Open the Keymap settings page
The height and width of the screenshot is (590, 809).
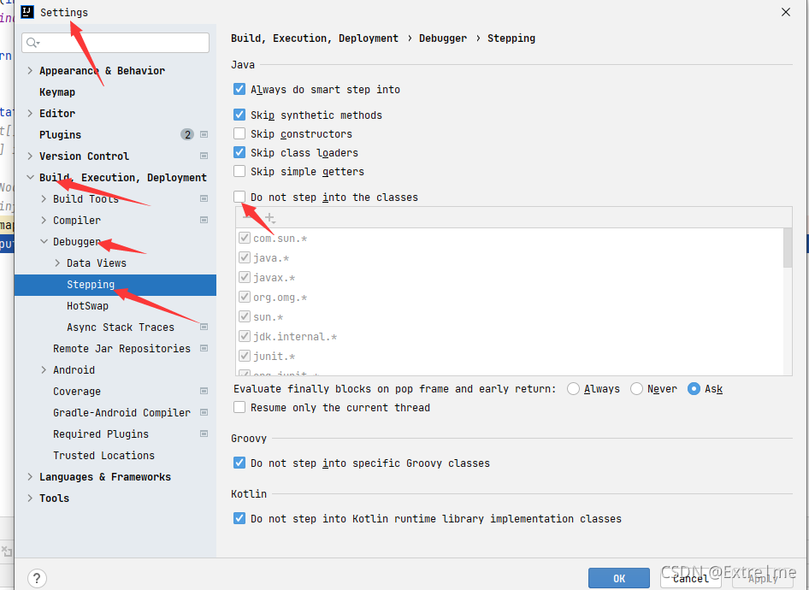click(x=57, y=91)
